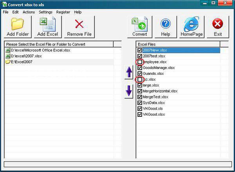Toggle the SysData.xlsx checkbox

click(x=140, y=103)
